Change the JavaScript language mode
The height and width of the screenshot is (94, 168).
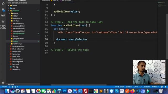[x=147, y=87]
